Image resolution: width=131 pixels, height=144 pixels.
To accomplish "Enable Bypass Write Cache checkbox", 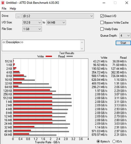I will tap(102, 23).
